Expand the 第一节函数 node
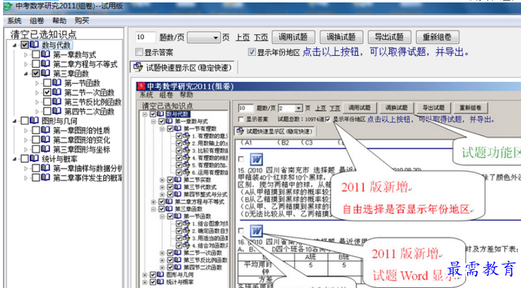 pyautogui.click(x=37, y=83)
